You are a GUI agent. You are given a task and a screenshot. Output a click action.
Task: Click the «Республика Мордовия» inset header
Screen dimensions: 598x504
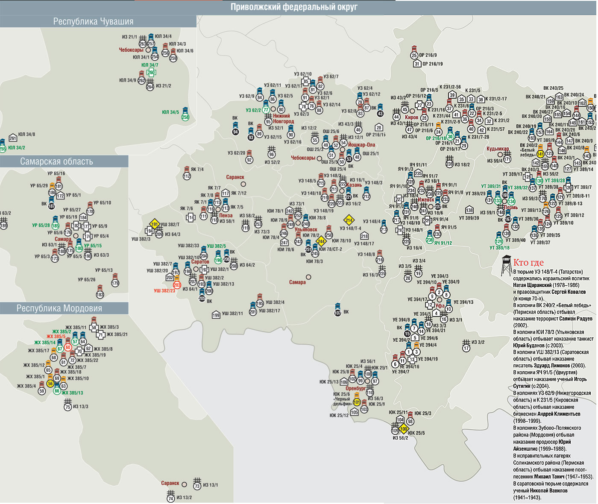pos(59,308)
